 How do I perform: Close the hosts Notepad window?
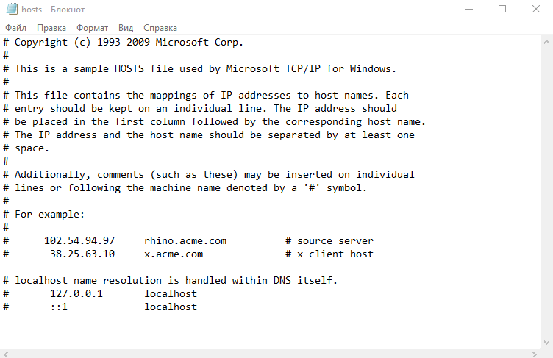[536, 10]
